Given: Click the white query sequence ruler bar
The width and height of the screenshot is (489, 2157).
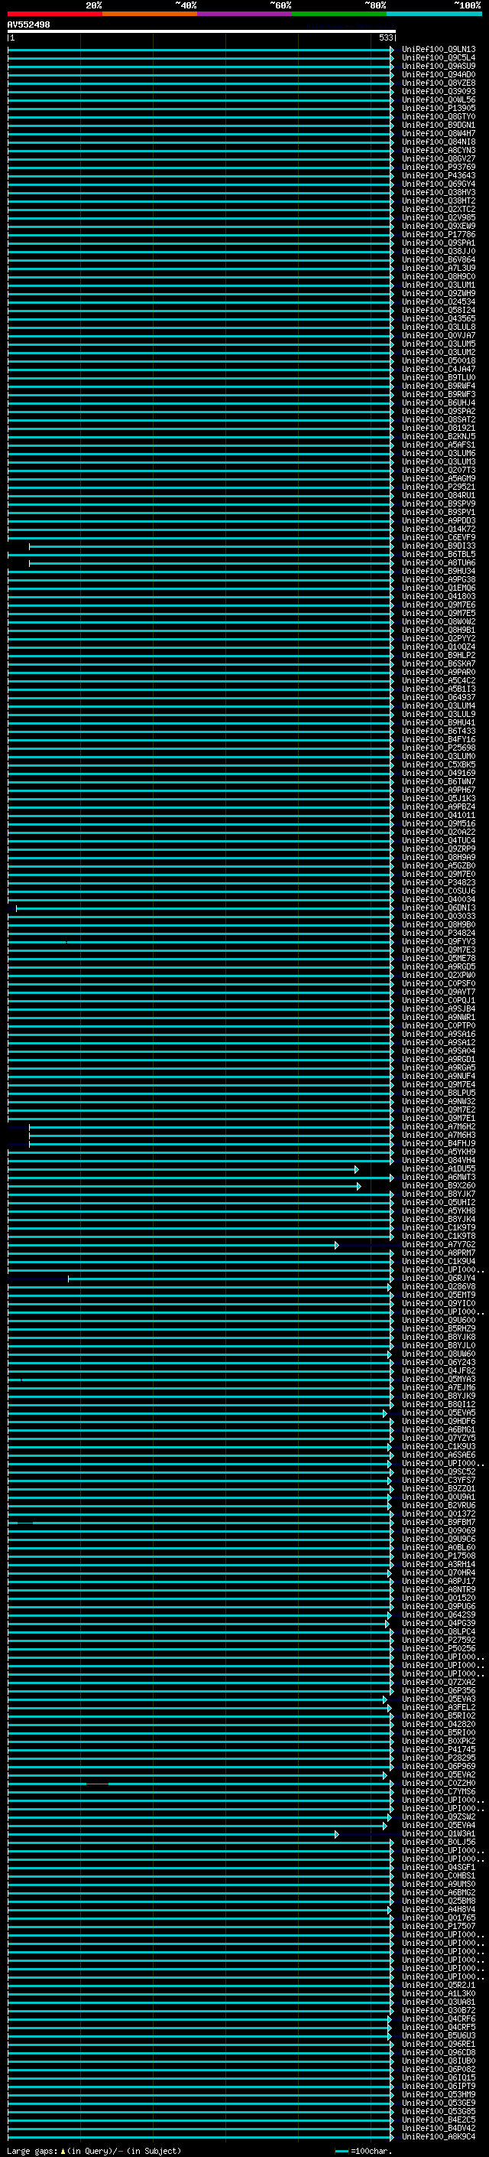Looking at the screenshot, I should [202, 31].
